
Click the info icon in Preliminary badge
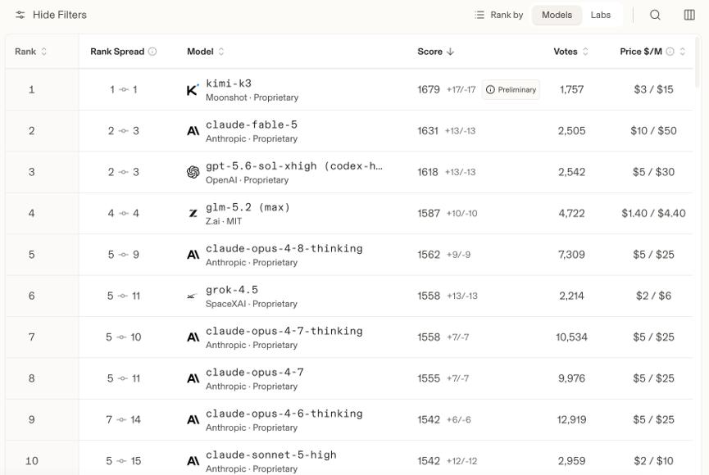coord(490,90)
